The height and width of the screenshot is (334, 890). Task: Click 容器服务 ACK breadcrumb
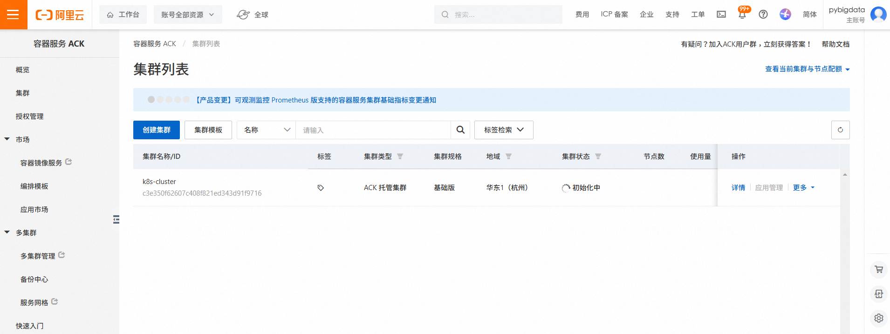(x=155, y=44)
